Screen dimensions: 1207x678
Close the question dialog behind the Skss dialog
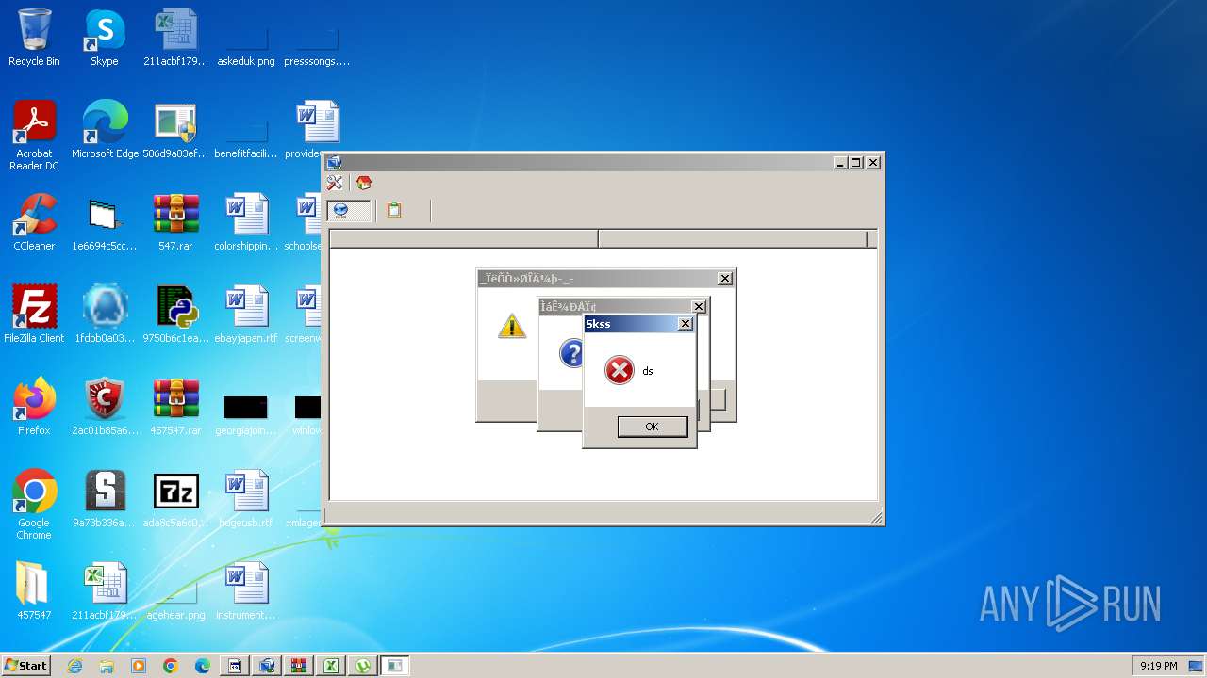(699, 307)
